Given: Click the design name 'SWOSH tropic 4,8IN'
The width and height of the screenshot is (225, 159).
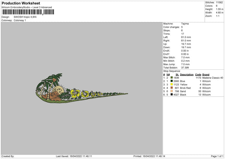Looking at the screenshot, I should click(25, 17).
